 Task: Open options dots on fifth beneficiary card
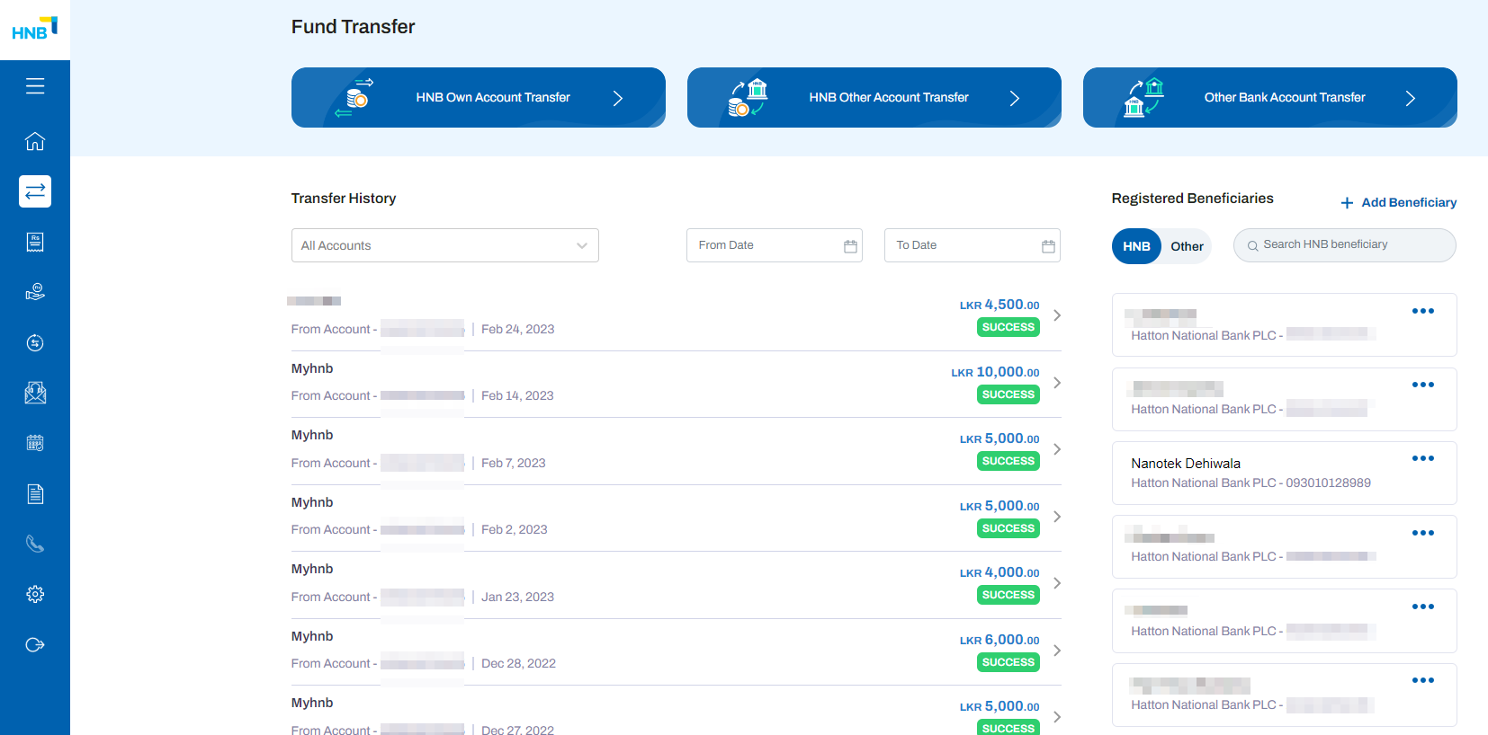pyautogui.click(x=1423, y=607)
